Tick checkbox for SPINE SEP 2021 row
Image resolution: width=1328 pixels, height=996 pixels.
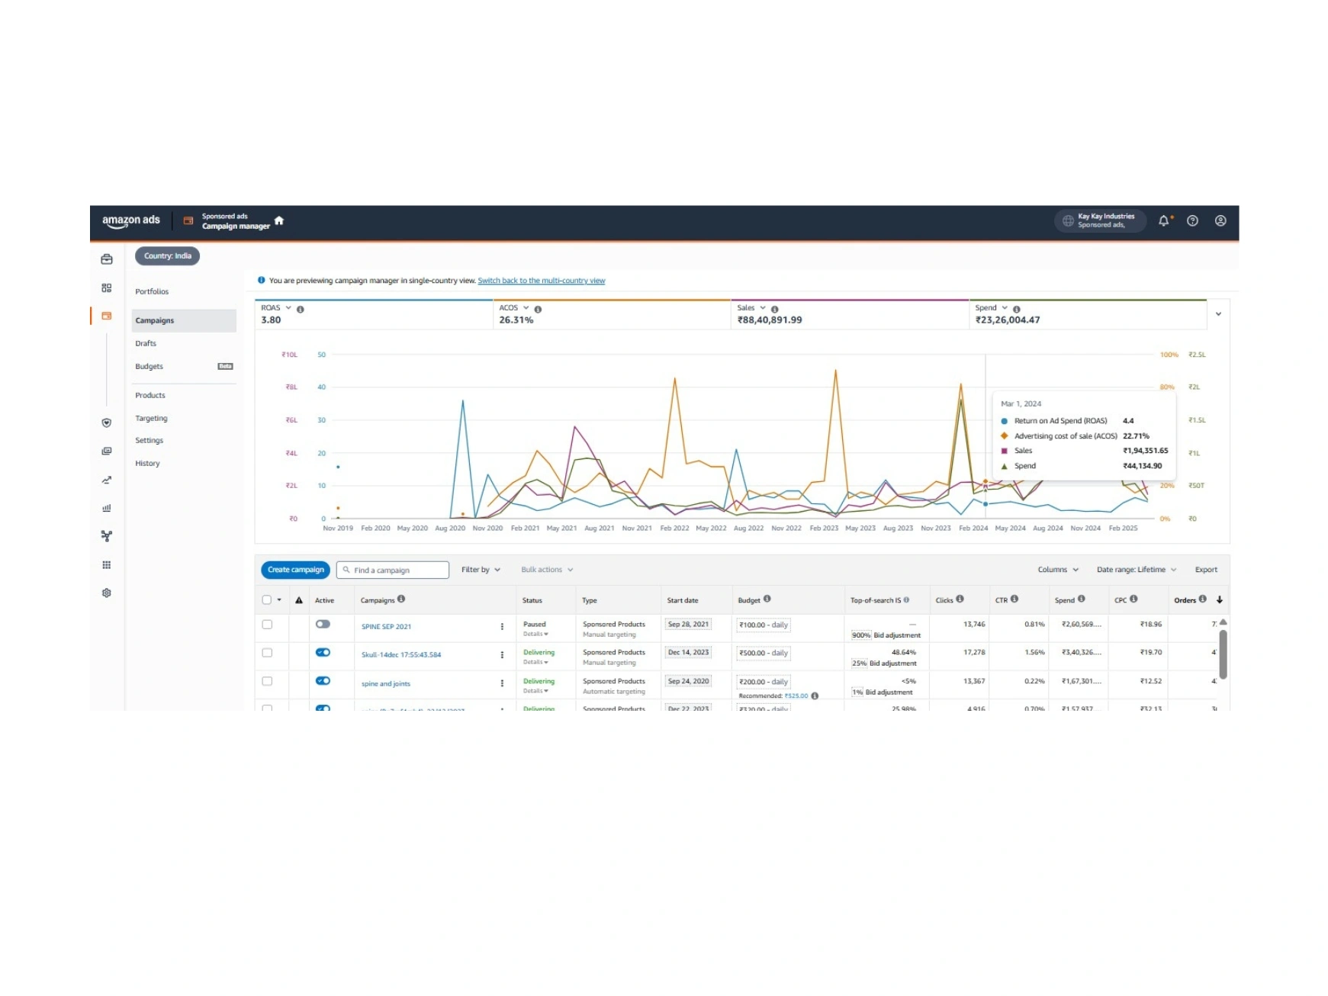[x=267, y=625]
